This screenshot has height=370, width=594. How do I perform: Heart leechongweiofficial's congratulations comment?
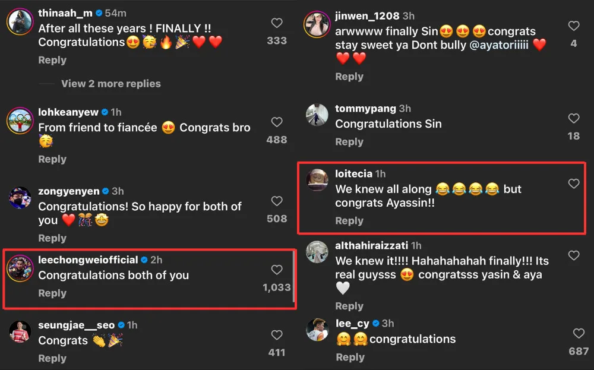(x=277, y=270)
